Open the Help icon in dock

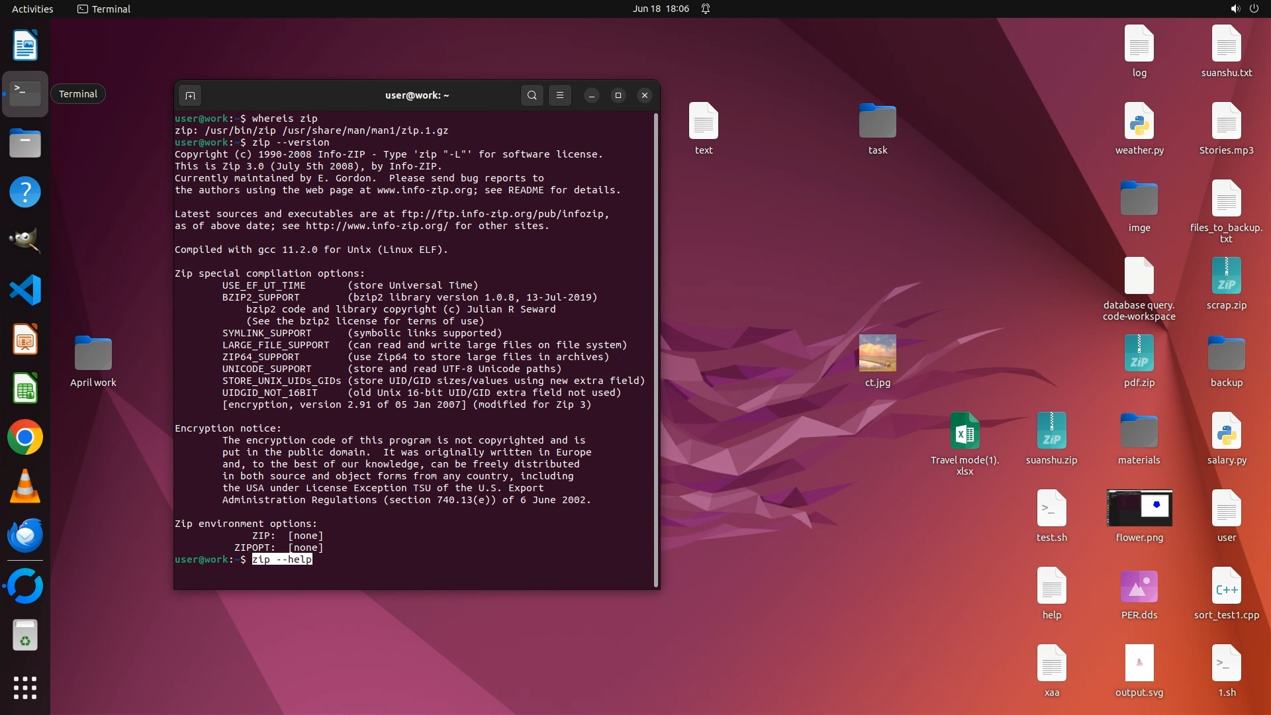point(25,192)
